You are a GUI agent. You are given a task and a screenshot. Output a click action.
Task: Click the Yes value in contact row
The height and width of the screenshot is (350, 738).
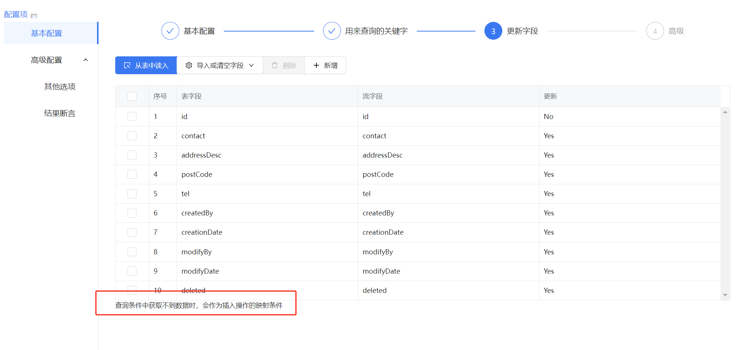(x=549, y=136)
